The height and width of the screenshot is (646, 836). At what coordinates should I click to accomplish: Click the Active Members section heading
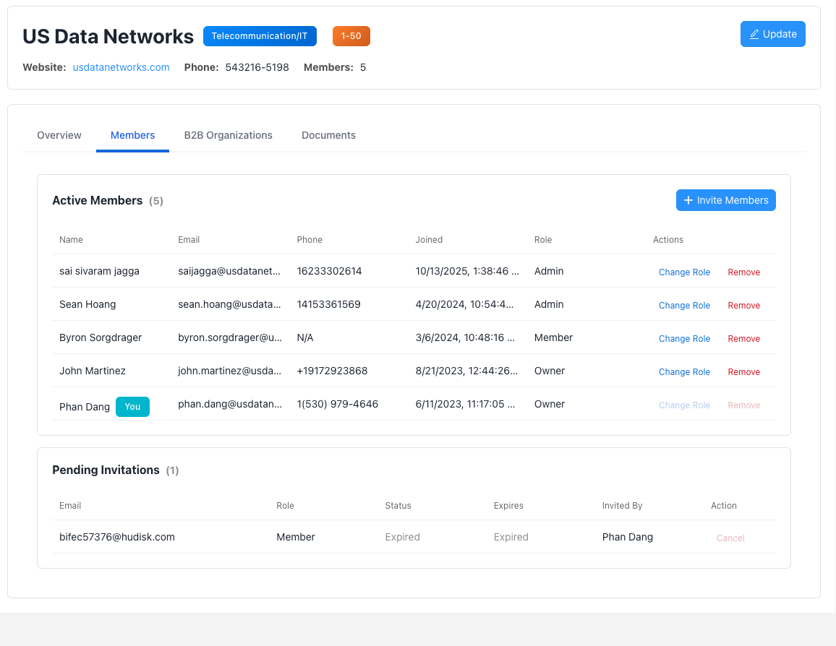point(97,200)
